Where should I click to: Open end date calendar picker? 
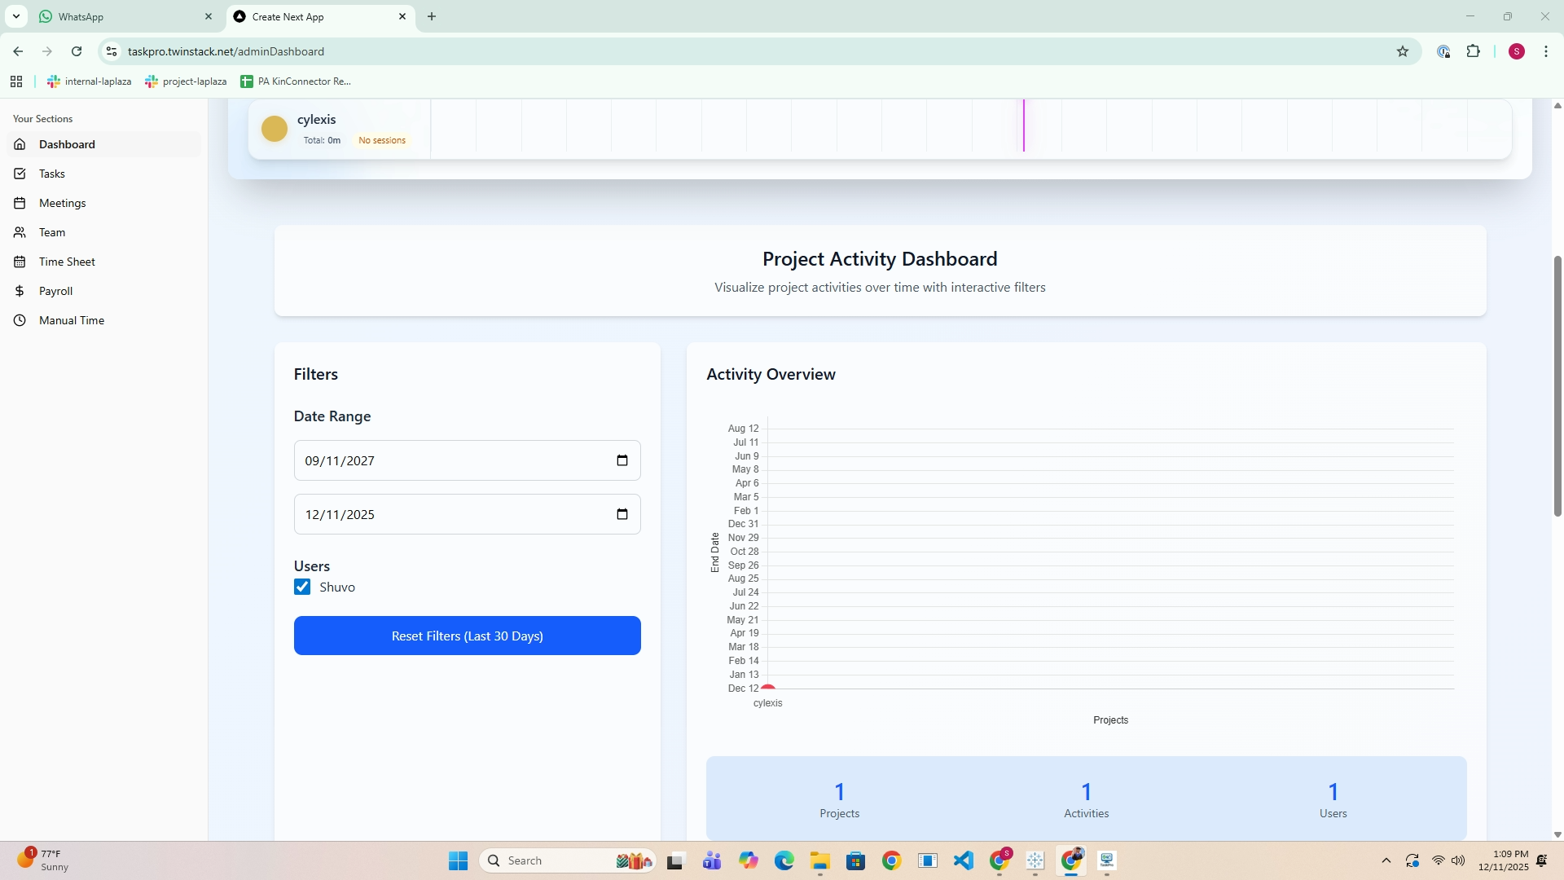click(x=622, y=514)
